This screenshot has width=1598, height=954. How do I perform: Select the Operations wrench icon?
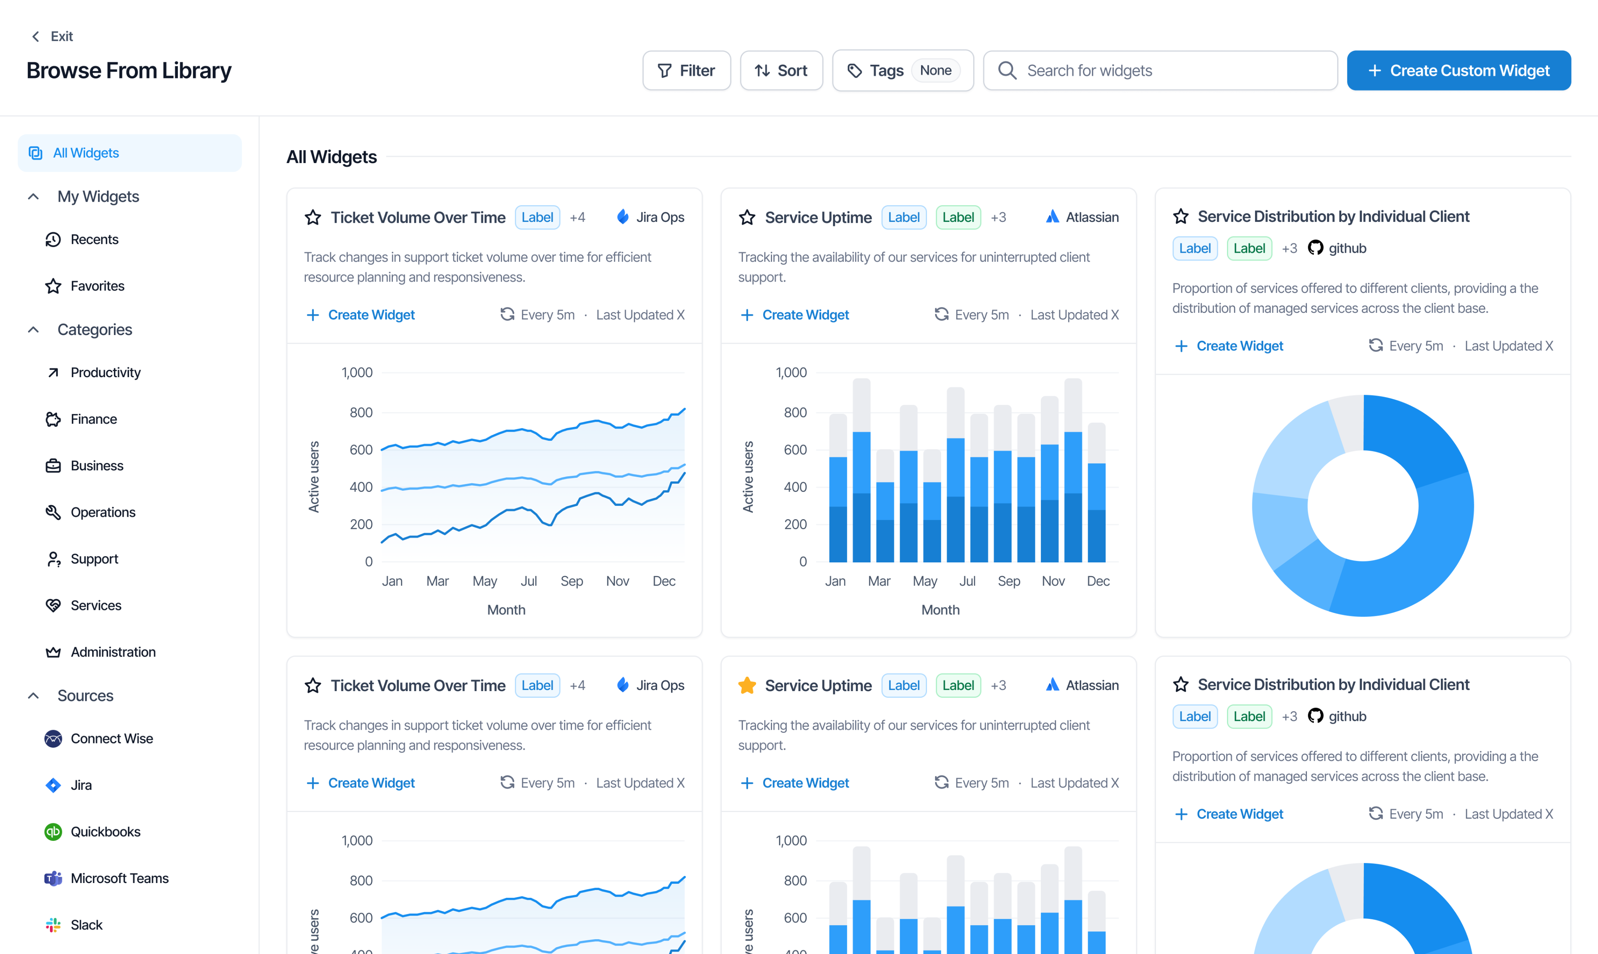pyautogui.click(x=53, y=512)
